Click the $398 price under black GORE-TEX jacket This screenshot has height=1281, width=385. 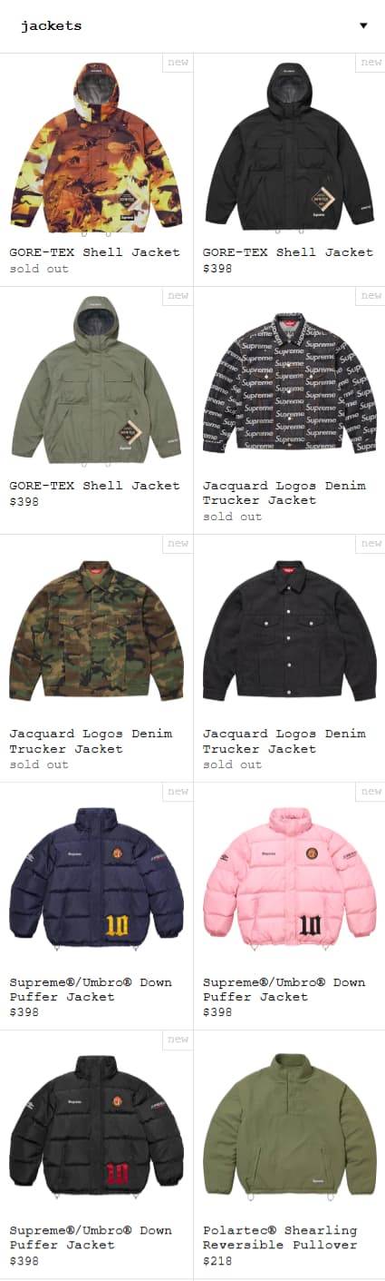tap(217, 269)
